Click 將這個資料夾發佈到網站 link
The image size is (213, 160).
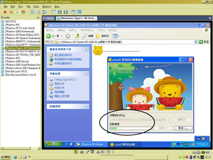pos(68,59)
